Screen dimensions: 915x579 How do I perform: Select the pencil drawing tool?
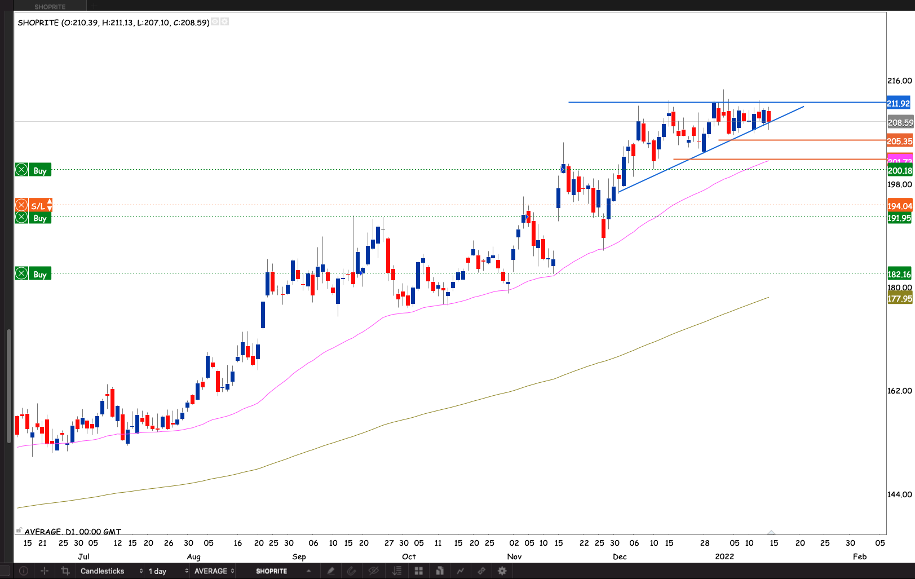click(x=331, y=571)
